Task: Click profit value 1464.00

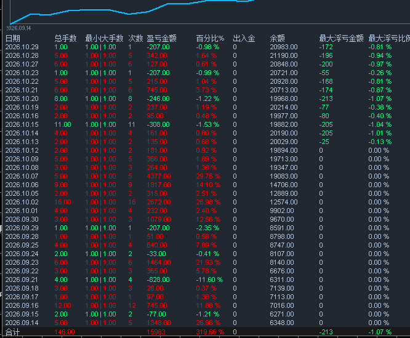Action: (158, 263)
